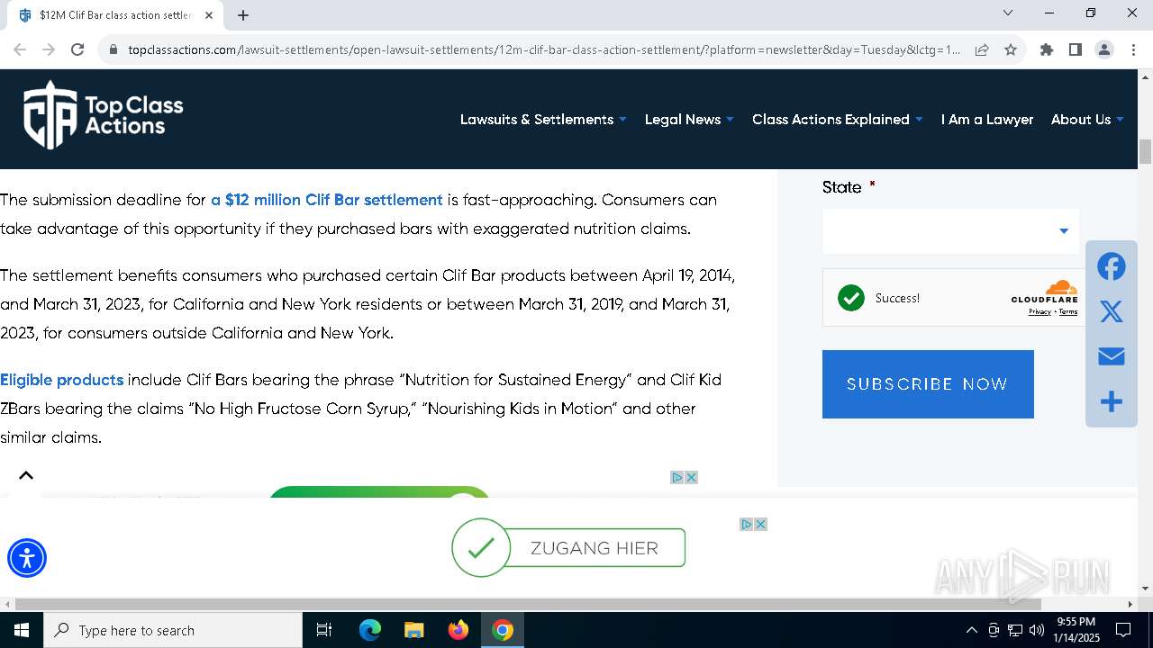Open Cloudflare Terms link
The width and height of the screenshot is (1153, 648).
1068,312
